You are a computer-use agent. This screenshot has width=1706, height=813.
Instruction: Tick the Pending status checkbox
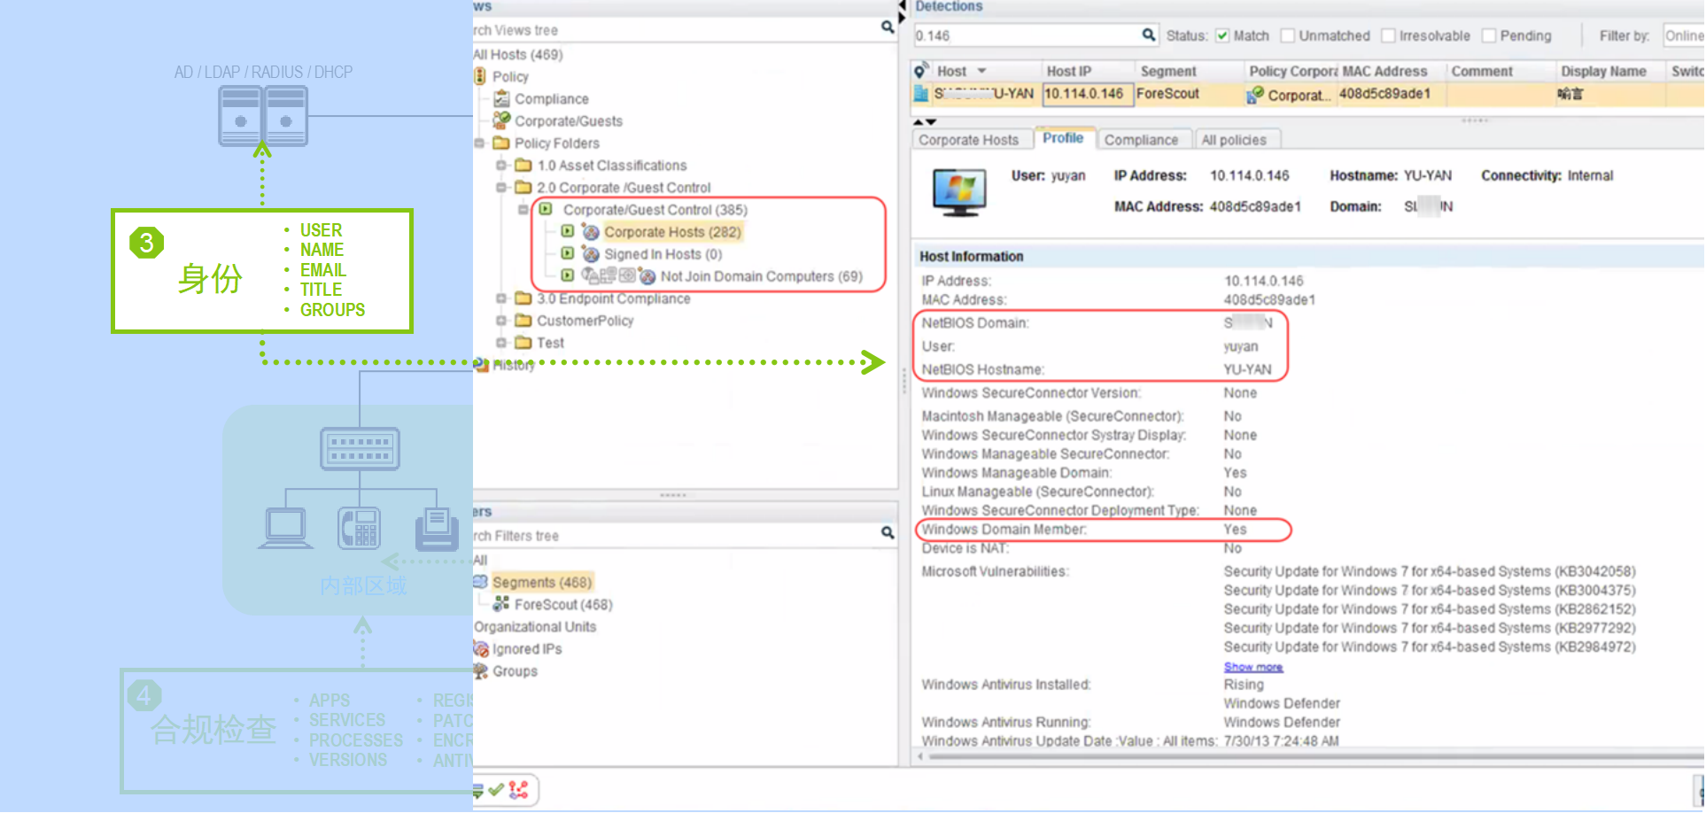[1489, 35]
